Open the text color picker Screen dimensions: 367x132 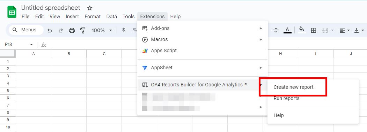287,30
